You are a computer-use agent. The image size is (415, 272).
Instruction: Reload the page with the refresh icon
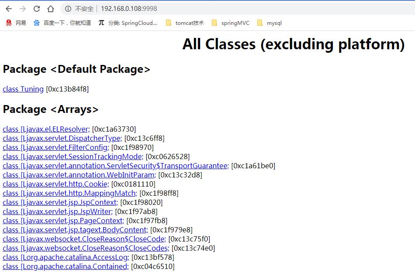pyautogui.click(x=37, y=9)
